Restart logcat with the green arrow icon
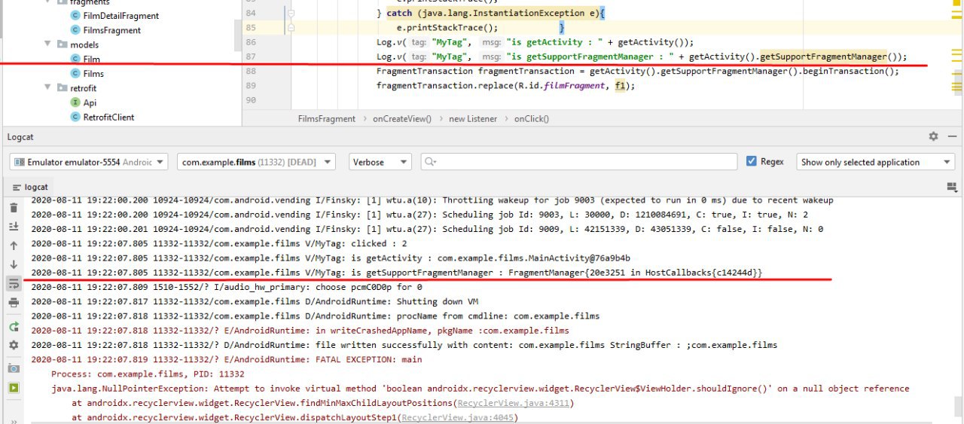 (x=14, y=327)
